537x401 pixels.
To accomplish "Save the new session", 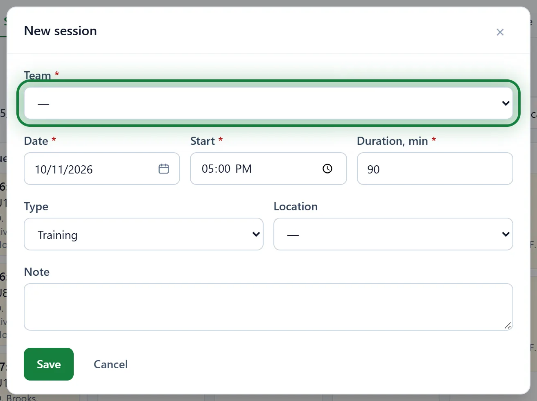I will [x=49, y=364].
